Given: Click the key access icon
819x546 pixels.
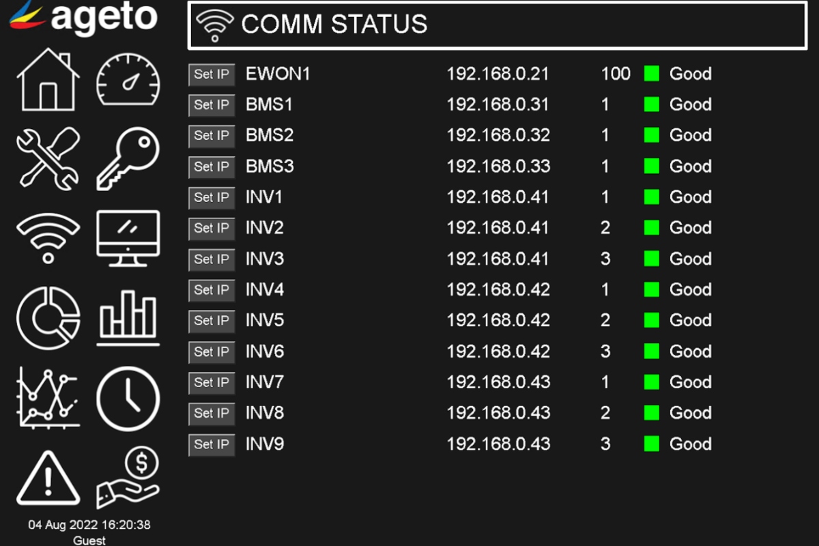Looking at the screenshot, I should 128,158.
